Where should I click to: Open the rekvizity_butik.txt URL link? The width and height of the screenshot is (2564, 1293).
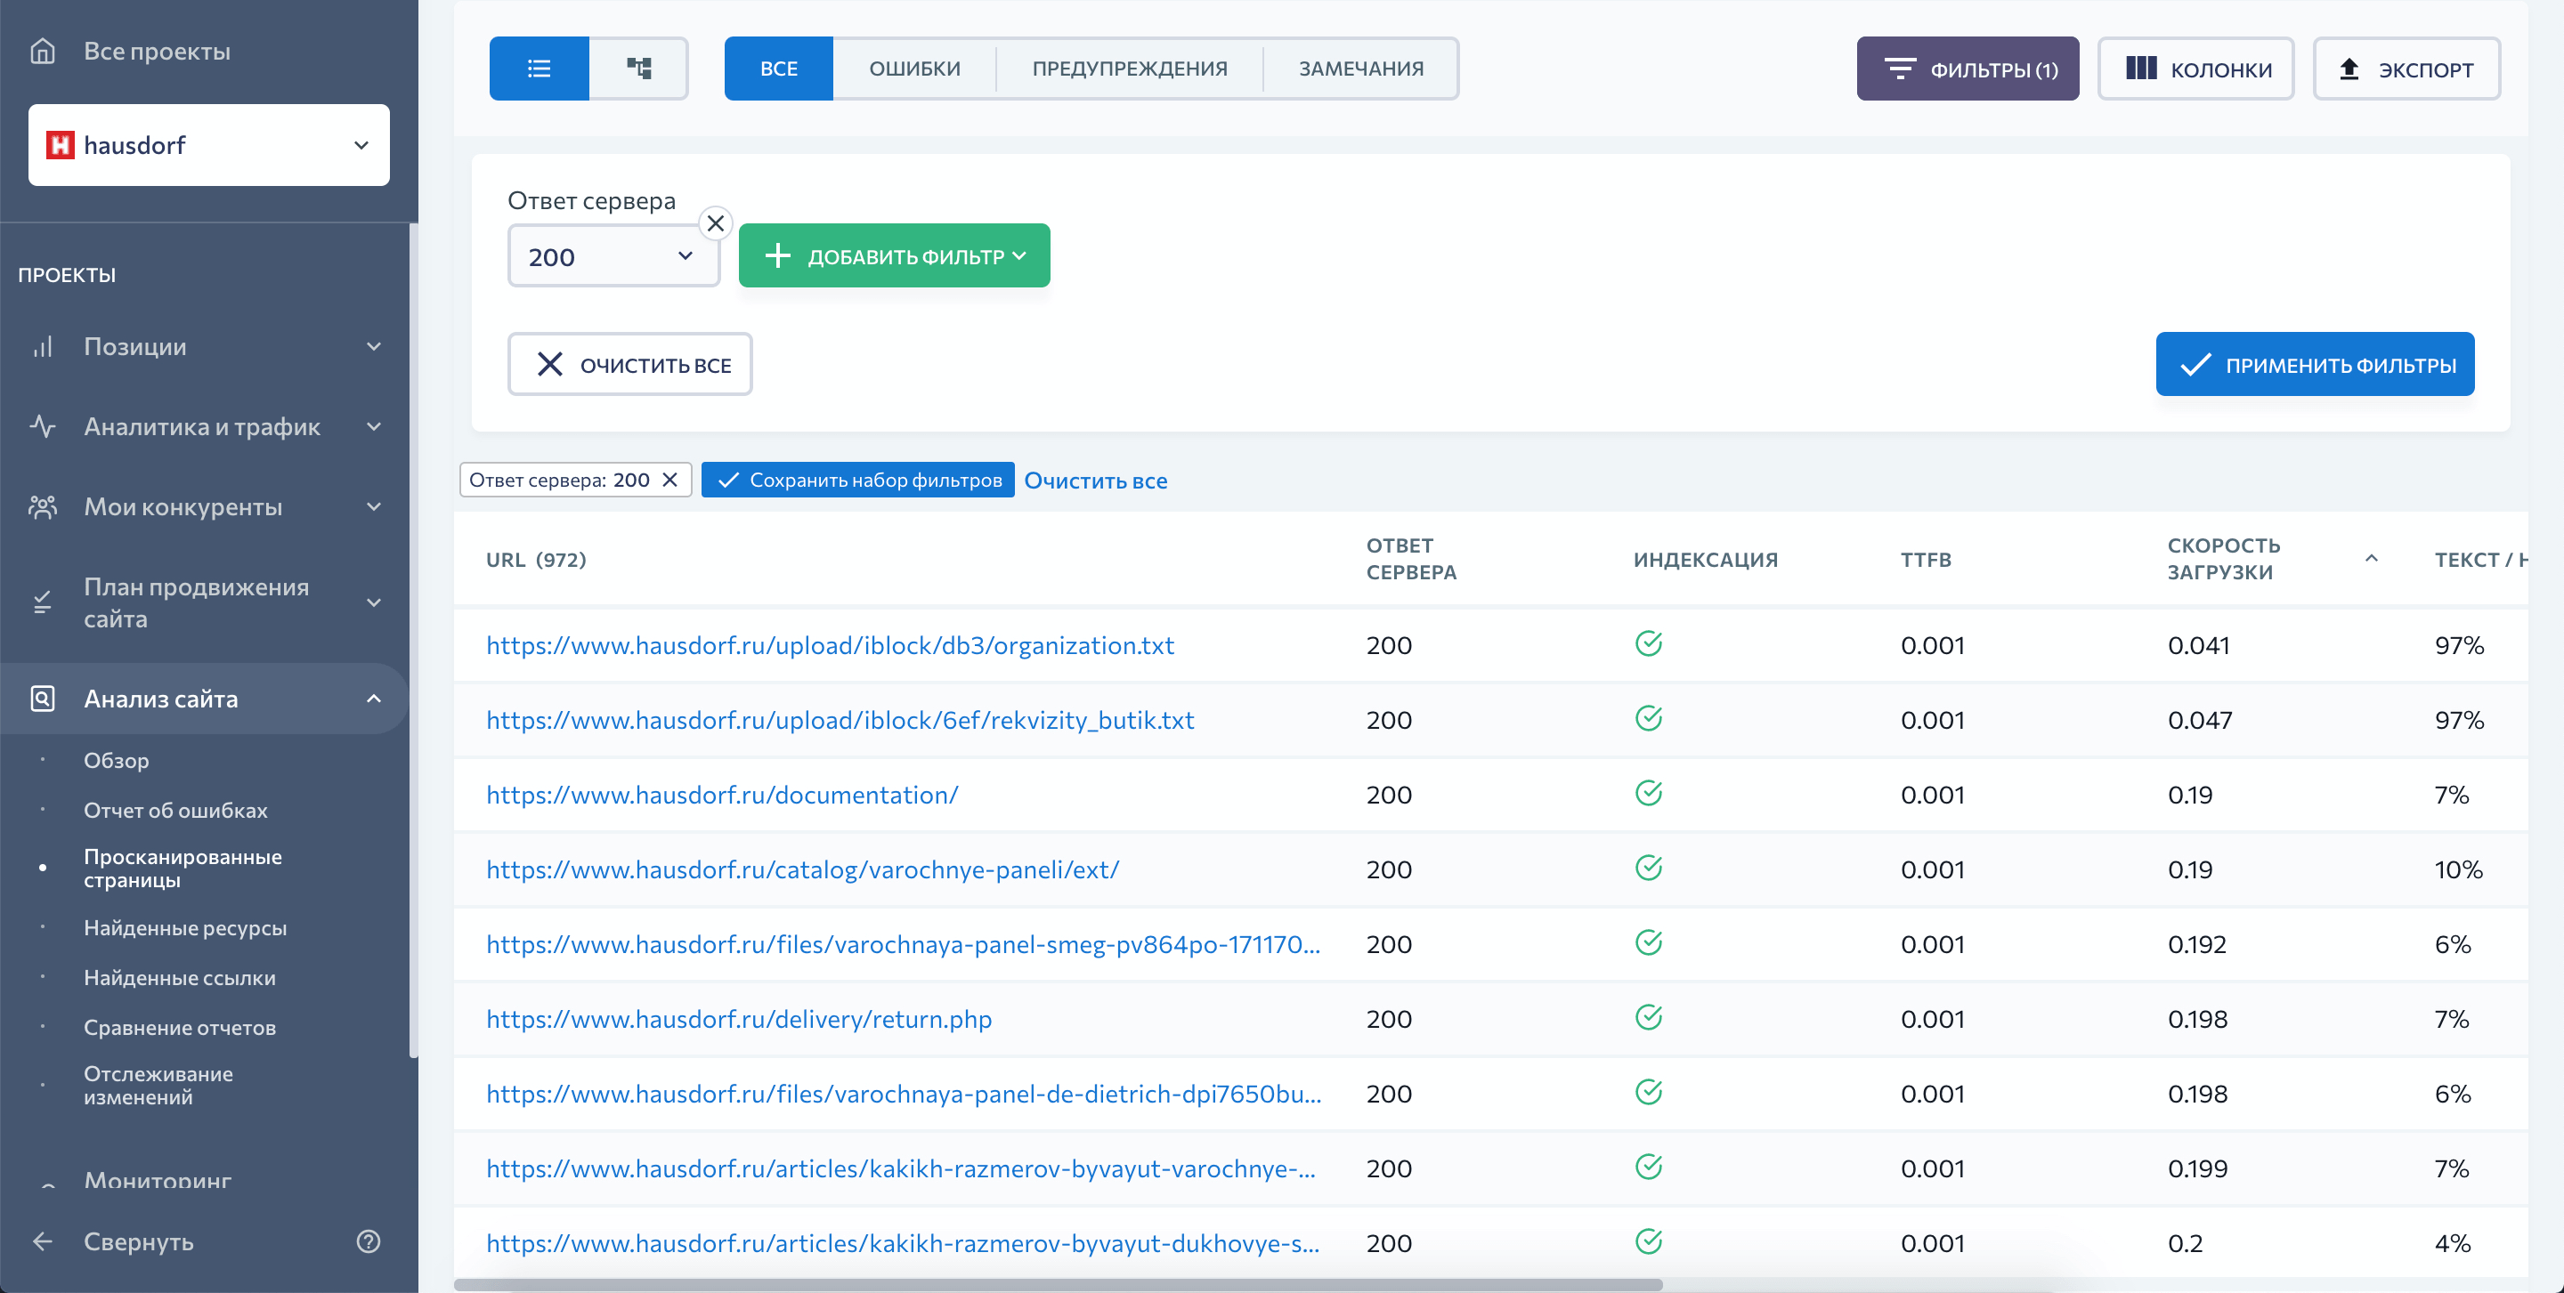click(840, 720)
